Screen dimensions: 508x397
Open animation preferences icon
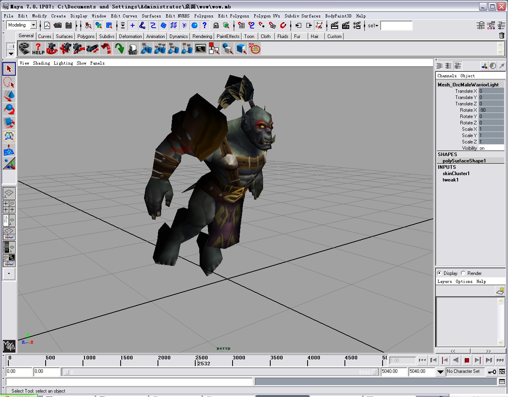pos(502,372)
